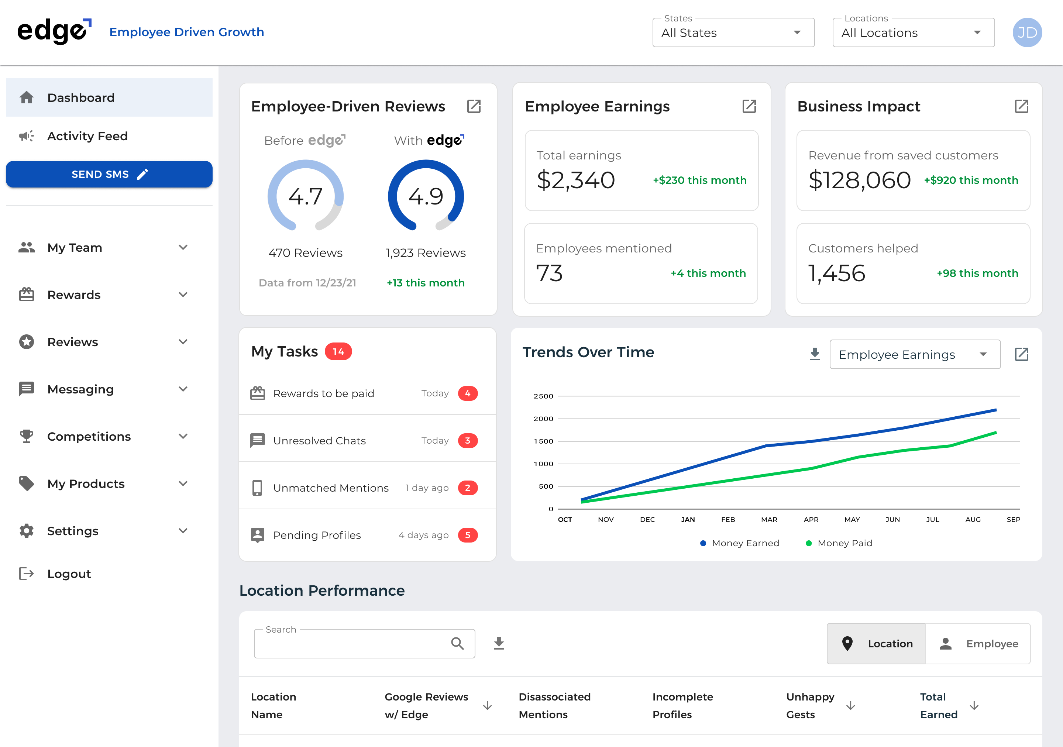
Task: Download Location Performance table data
Action: (x=499, y=643)
